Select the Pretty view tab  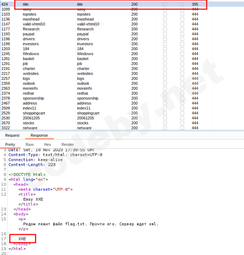click(10, 144)
